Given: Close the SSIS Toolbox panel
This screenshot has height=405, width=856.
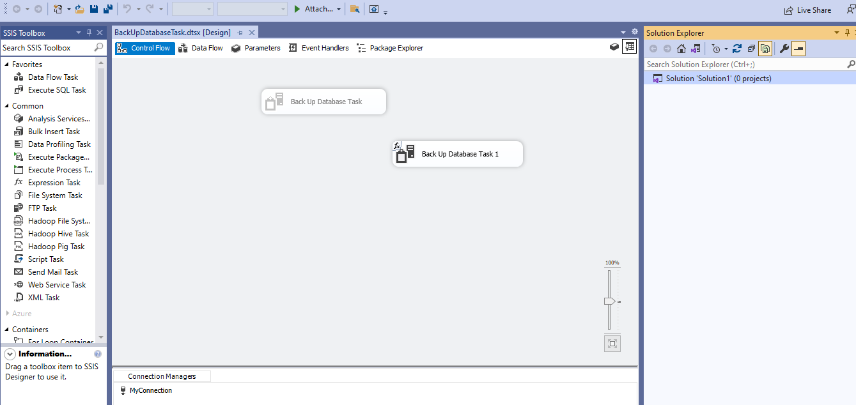Looking at the screenshot, I should [100, 33].
